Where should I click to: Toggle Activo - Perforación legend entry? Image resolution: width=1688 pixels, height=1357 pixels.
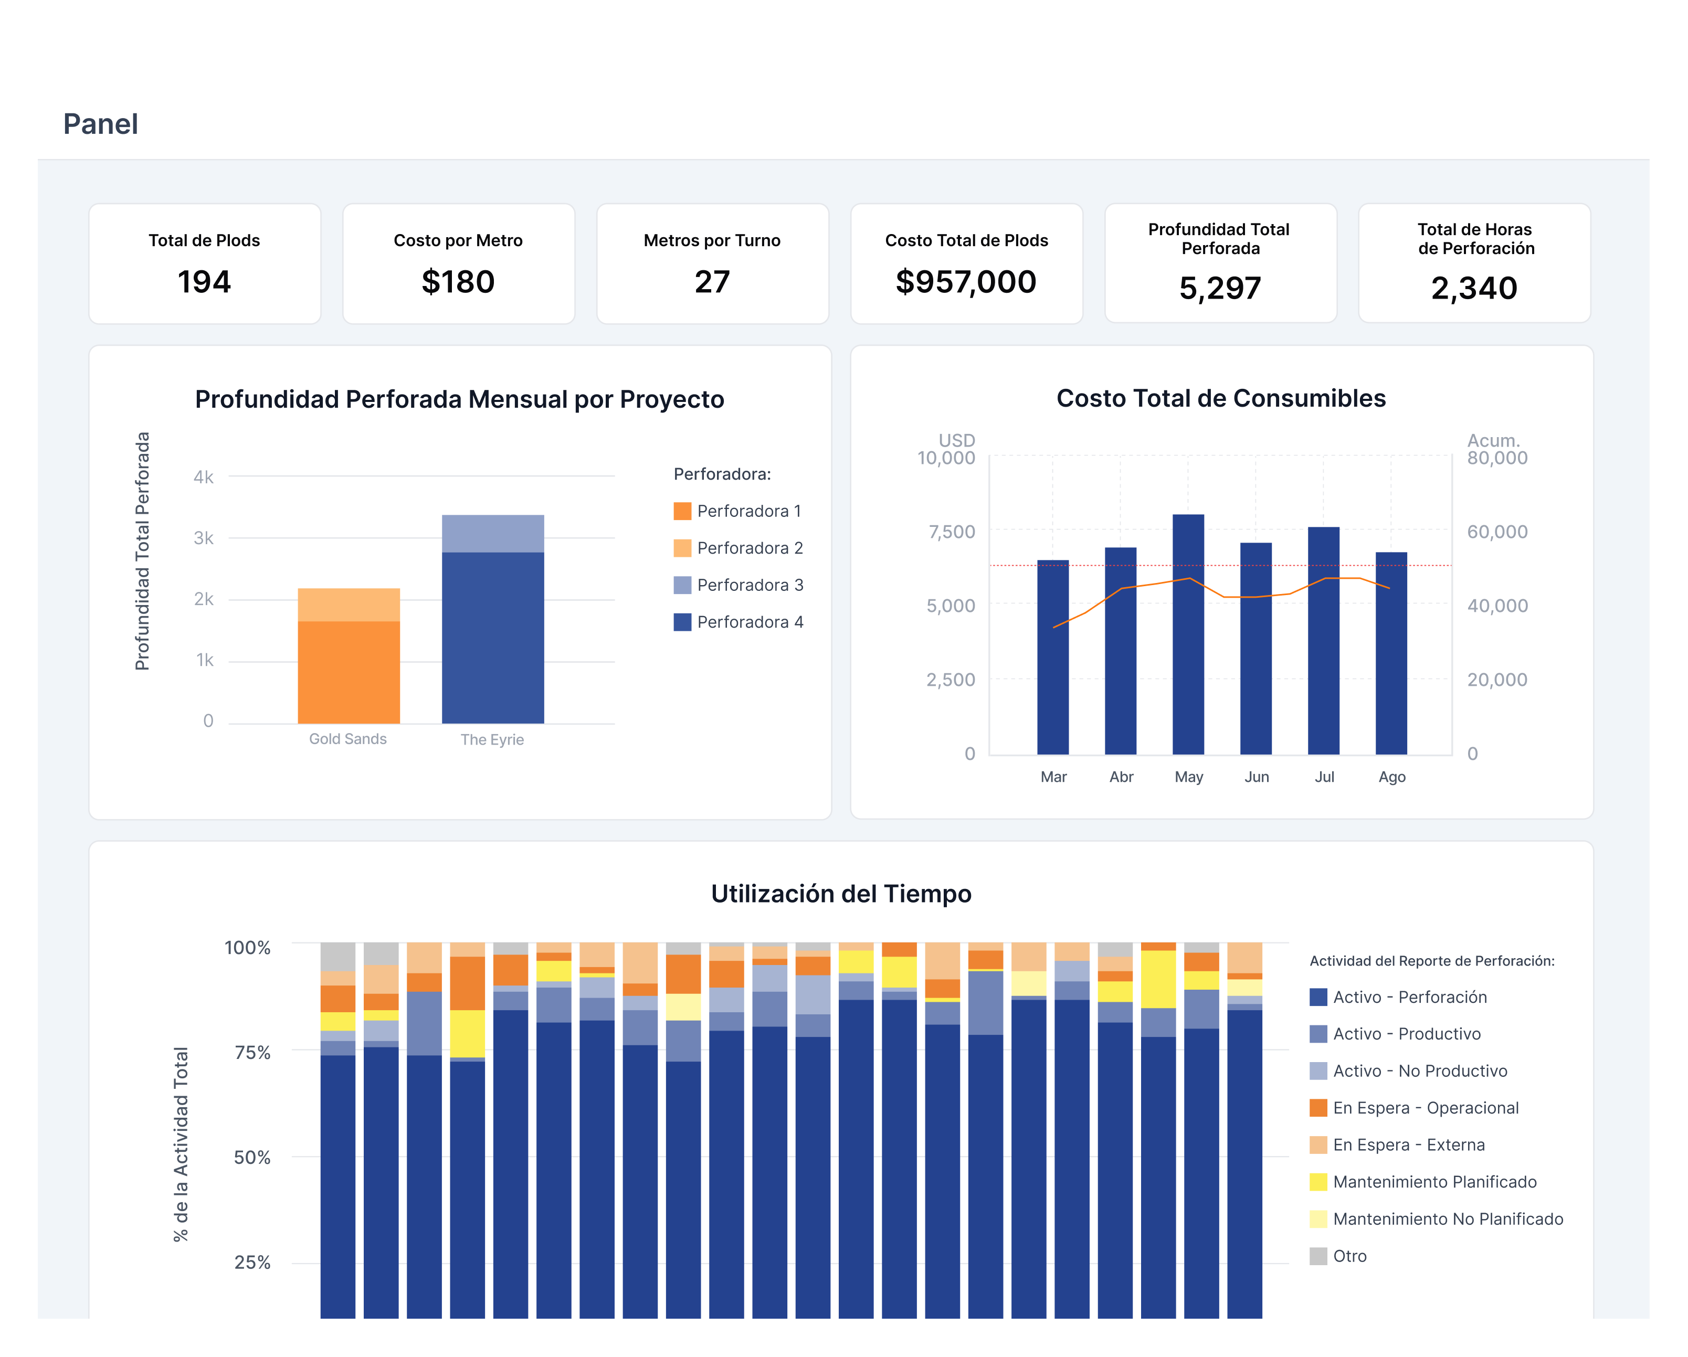pyautogui.click(x=1398, y=997)
